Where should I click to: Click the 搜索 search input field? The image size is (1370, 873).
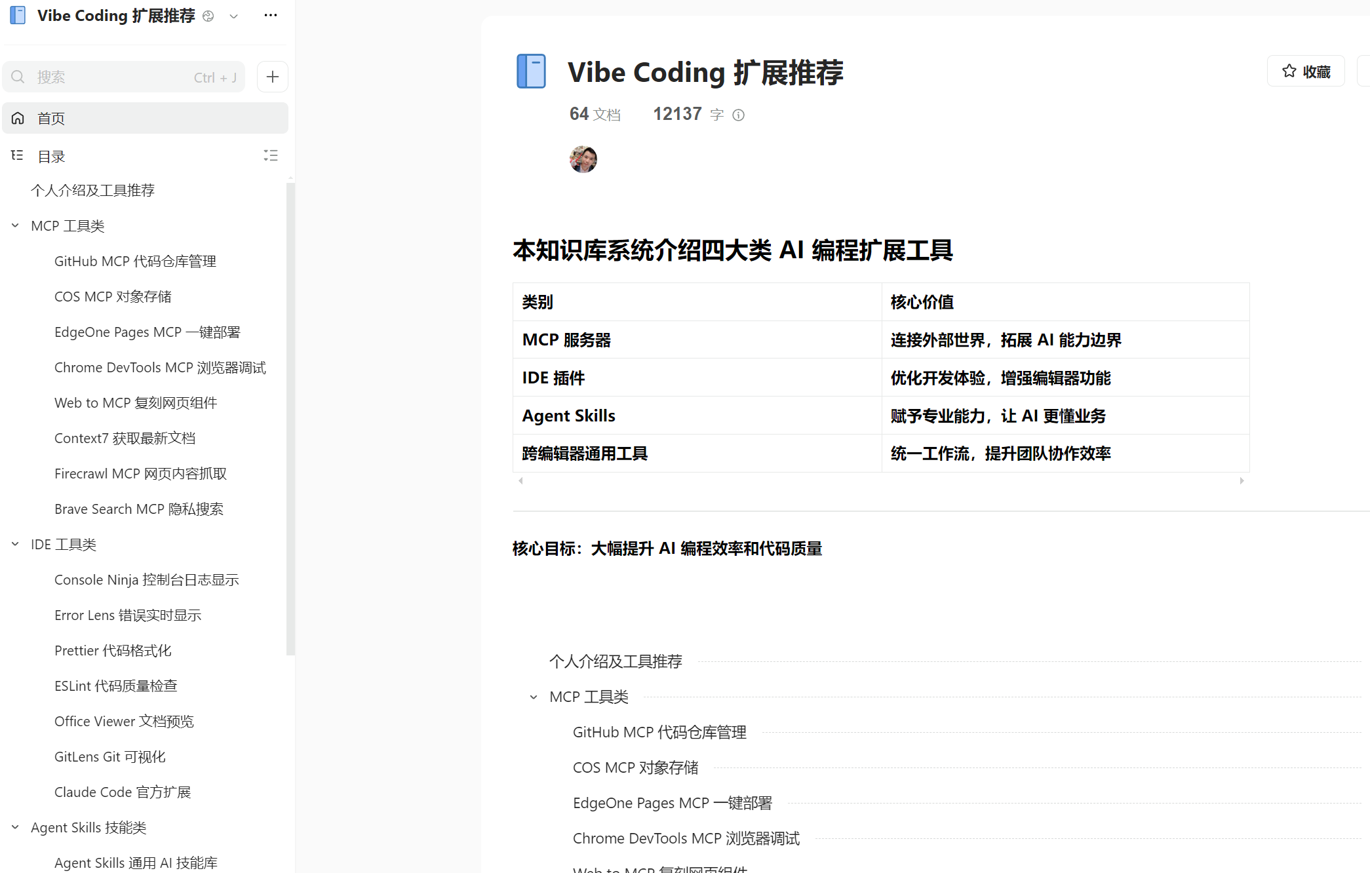pyautogui.click(x=111, y=77)
